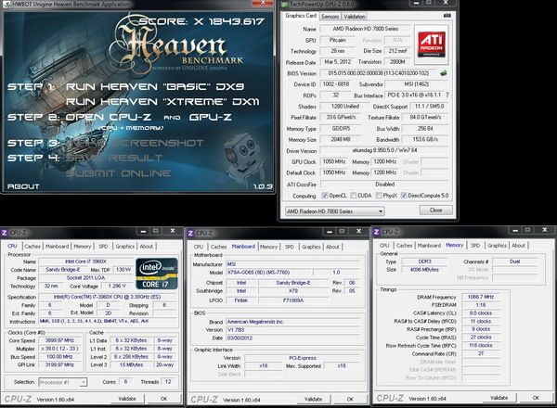Screen dimensions: 557x408
Task: Toggle the OpenCL checkbox in GPU-Z
Action: point(325,195)
